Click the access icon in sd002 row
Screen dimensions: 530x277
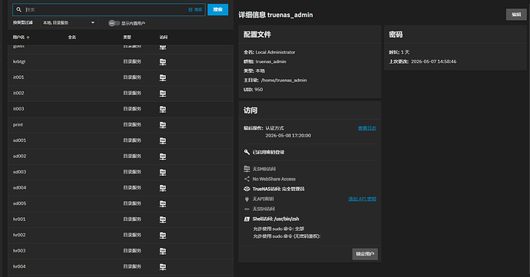pos(163,157)
